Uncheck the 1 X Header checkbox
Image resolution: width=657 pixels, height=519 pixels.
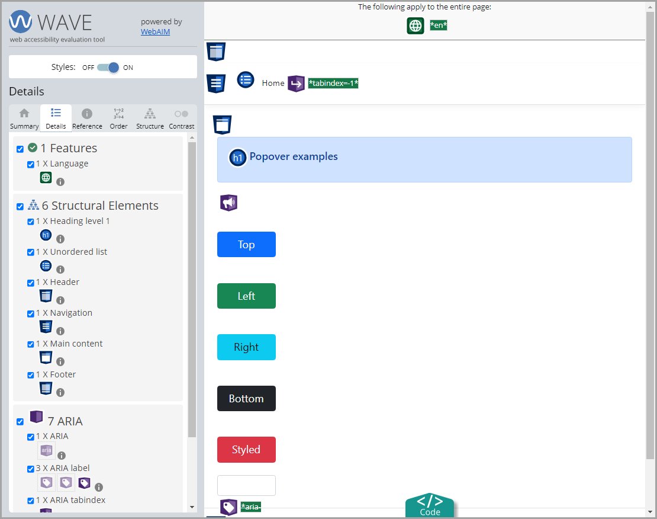coord(31,283)
